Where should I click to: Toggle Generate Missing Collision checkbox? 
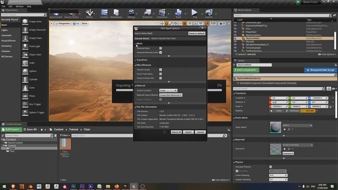(x=161, y=52)
